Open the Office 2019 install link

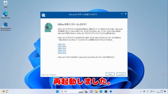[62, 46]
